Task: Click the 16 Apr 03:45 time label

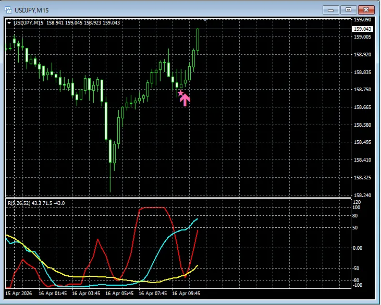Action: pyautogui.click(x=86, y=294)
